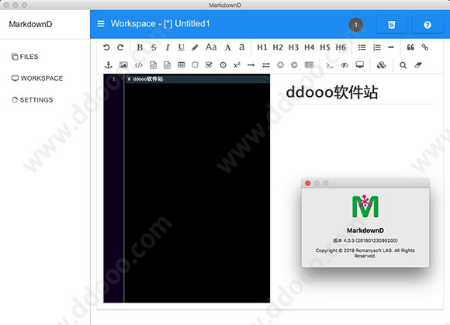450x325 pixels.
Task: Click the Workspace Untitled1 title
Action: pyautogui.click(x=160, y=24)
